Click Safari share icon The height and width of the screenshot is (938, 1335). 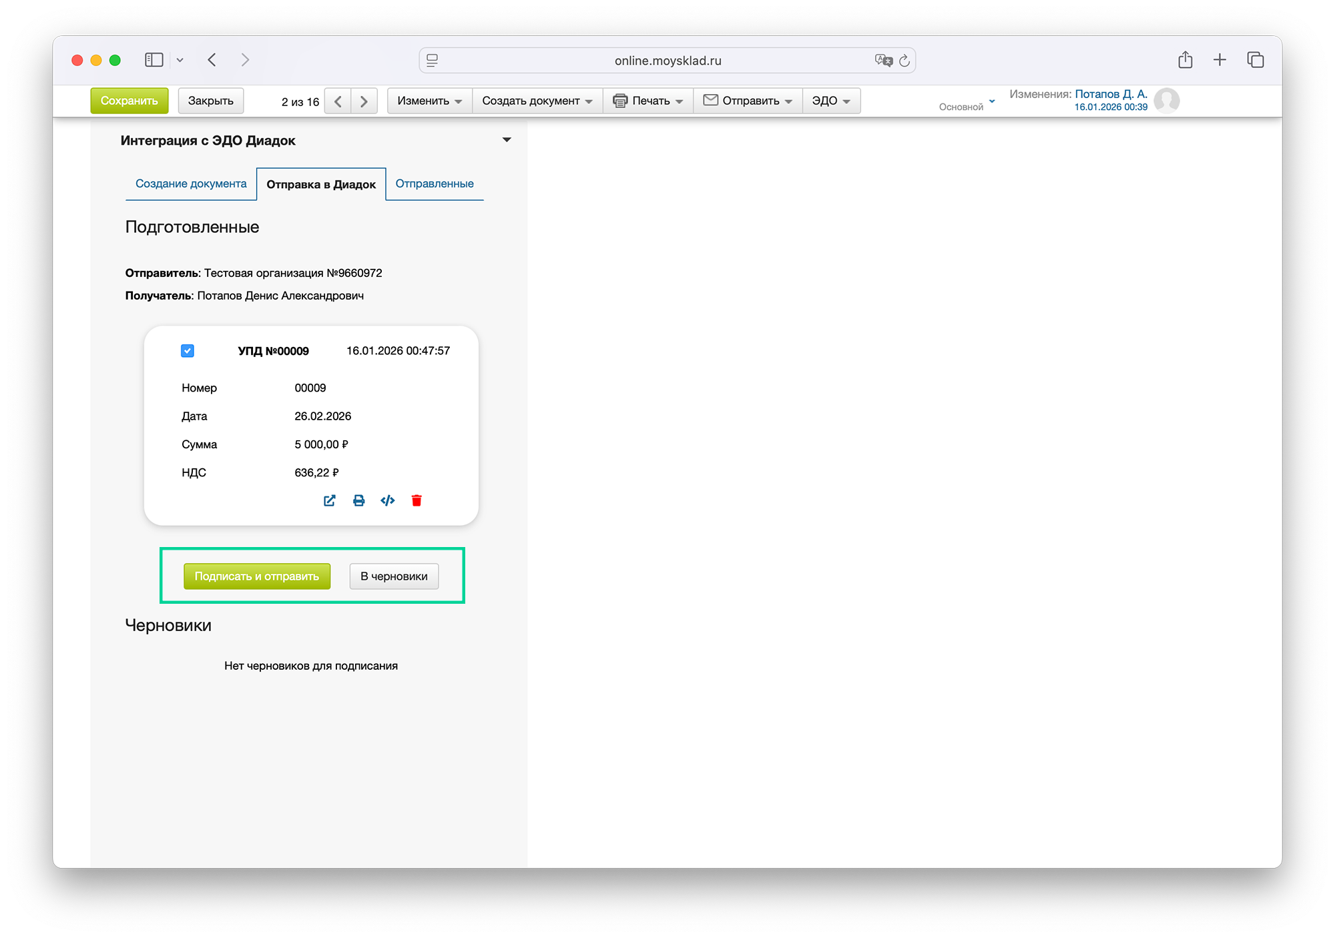[1185, 60]
